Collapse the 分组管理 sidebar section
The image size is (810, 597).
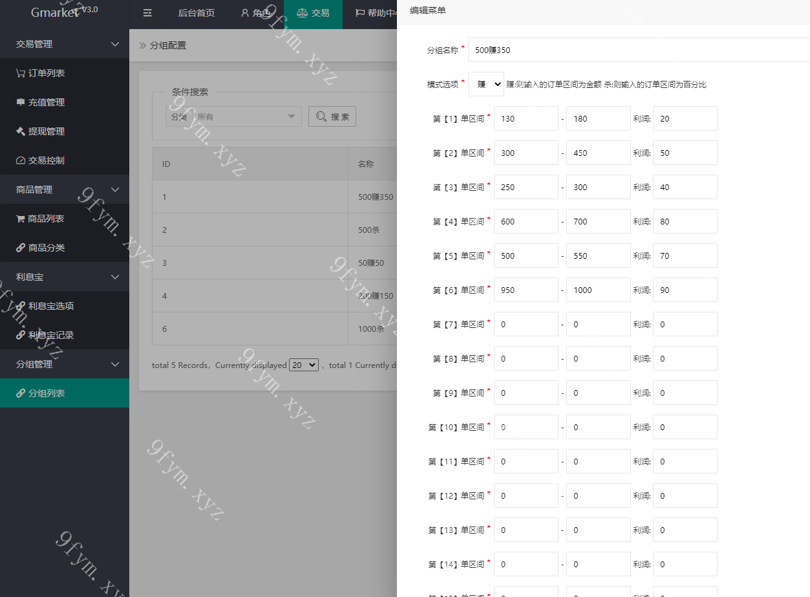point(65,364)
